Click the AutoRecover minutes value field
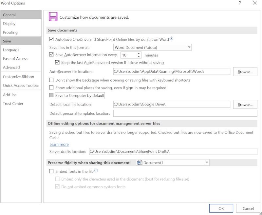 click(x=129, y=55)
